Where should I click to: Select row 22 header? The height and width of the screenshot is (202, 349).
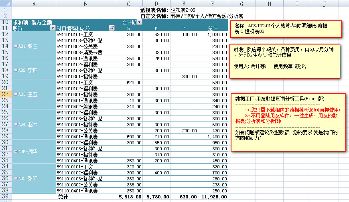[x=6, y=94]
